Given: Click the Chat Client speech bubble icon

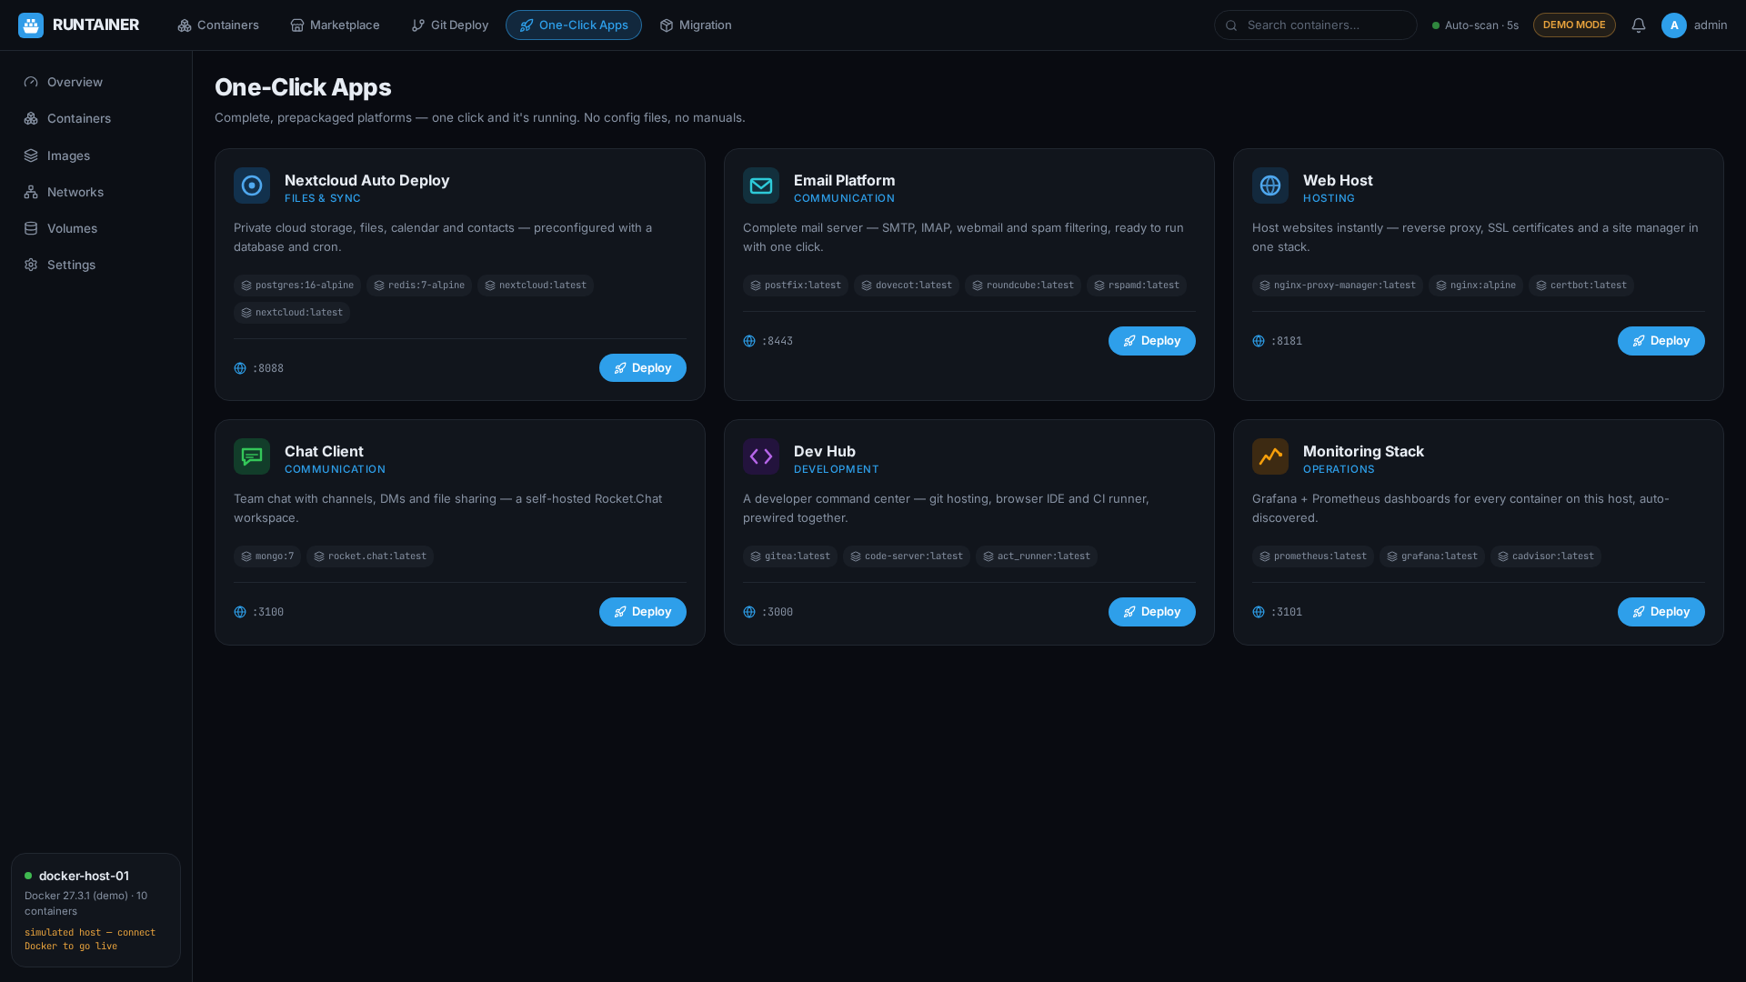Looking at the screenshot, I should point(252,456).
